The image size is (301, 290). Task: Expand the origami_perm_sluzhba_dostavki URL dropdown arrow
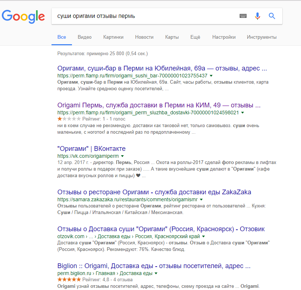[243, 112]
